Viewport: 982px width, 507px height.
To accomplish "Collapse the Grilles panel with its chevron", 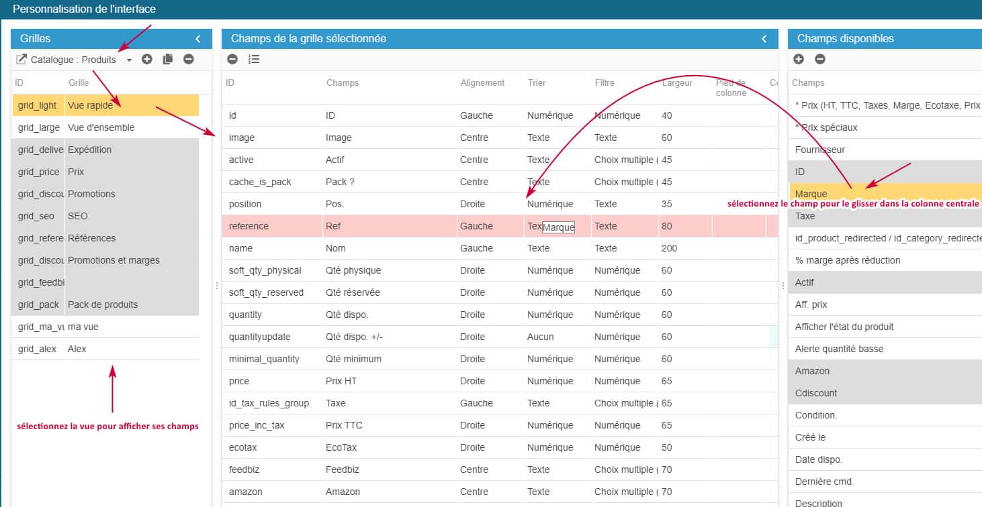I will (x=198, y=39).
